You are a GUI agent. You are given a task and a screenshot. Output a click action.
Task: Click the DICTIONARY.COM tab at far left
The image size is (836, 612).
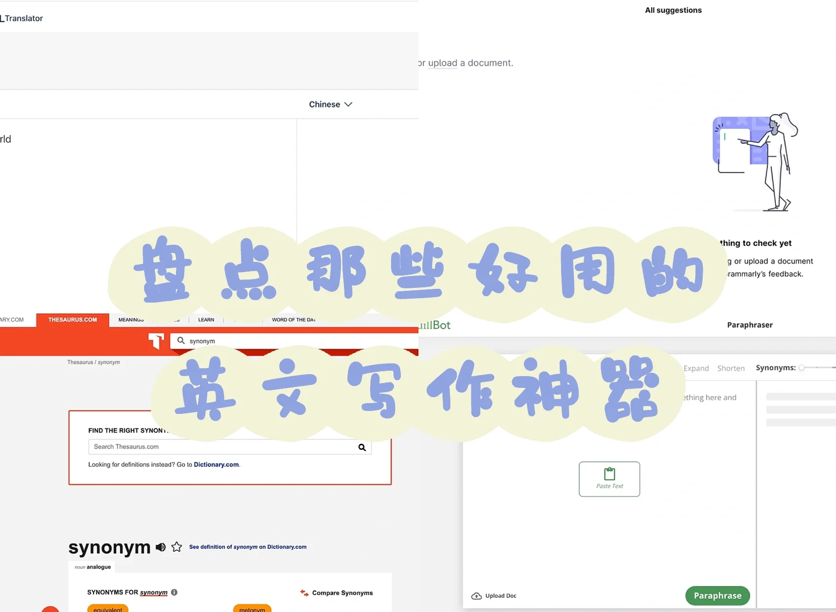click(x=12, y=320)
